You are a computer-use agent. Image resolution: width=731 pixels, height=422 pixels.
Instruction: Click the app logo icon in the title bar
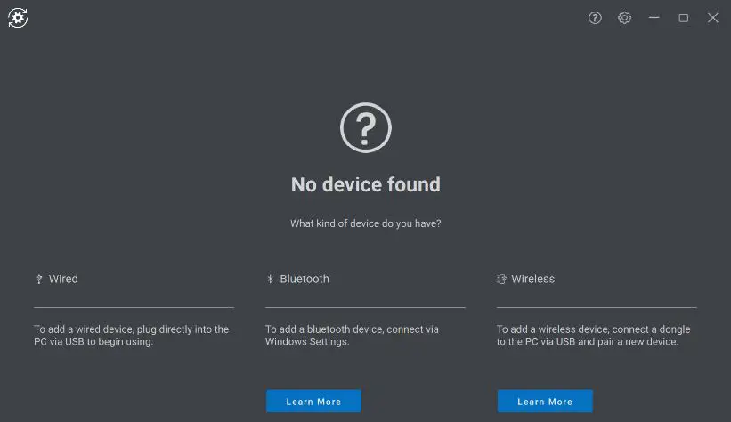point(18,18)
